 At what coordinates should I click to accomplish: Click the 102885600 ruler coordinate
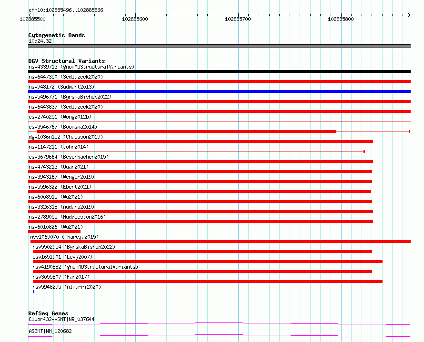(135, 19)
